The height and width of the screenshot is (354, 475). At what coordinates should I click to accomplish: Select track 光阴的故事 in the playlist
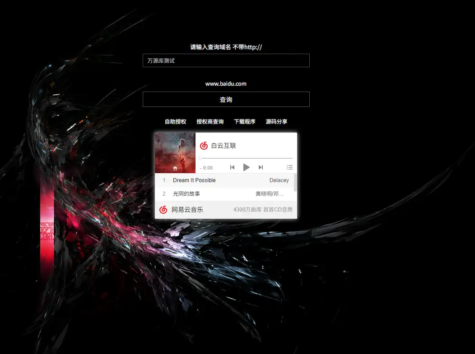[186, 193]
